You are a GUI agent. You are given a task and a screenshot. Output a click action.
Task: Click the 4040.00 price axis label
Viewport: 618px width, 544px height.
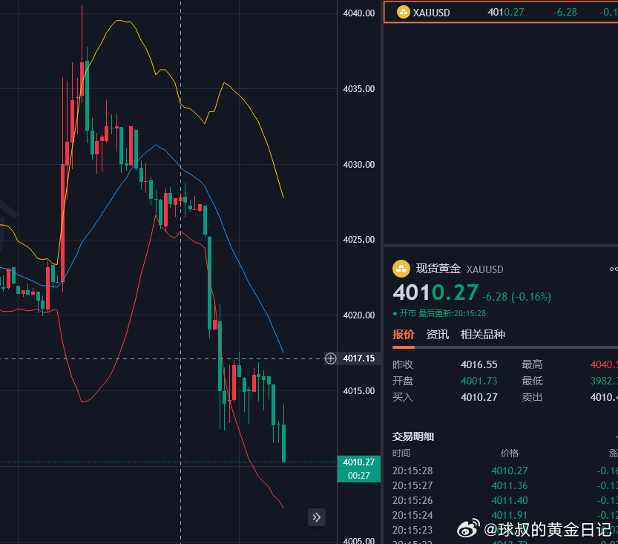tap(358, 13)
